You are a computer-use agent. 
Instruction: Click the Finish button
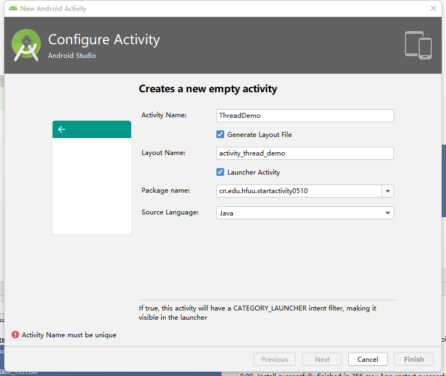[414, 359]
